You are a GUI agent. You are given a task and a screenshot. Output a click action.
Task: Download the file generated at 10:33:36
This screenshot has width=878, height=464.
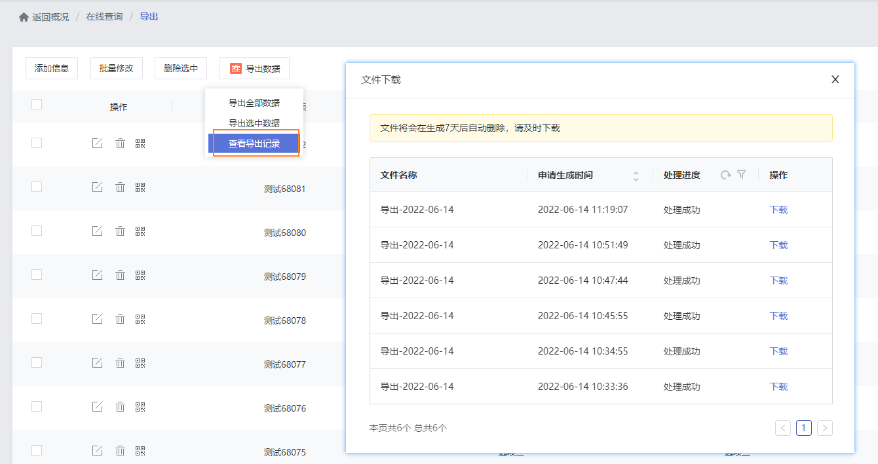coord(778,387)
